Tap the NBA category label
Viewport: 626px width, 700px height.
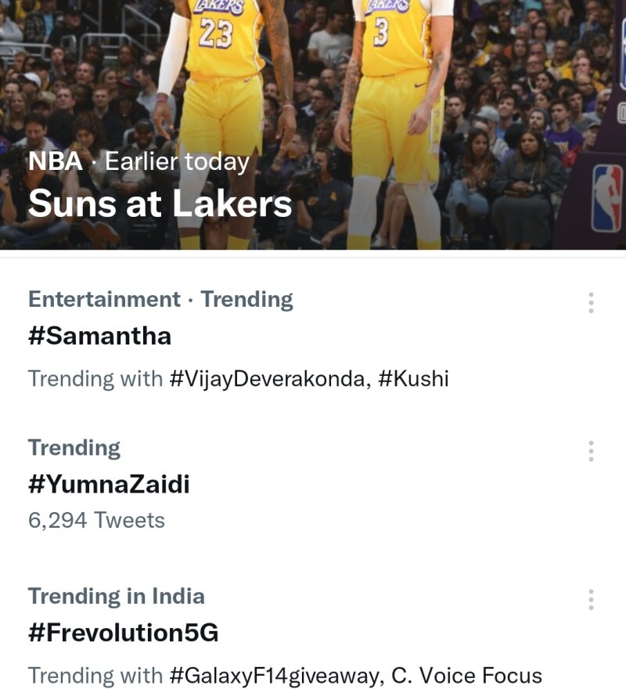(x=55, y=162)
